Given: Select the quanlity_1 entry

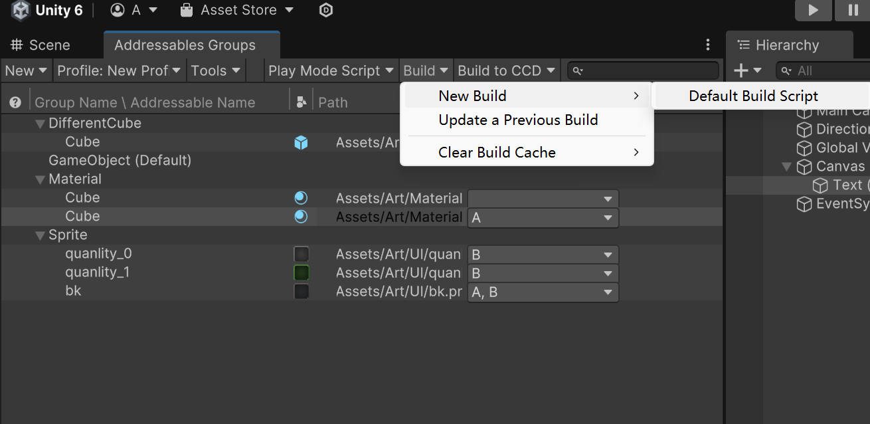Looking at the screenshot, I should pyautogui.click(x=98, y=272).
